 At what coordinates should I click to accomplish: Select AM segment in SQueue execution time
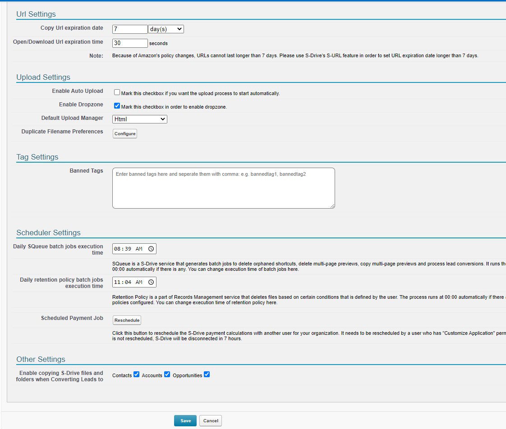click(x=139, y=249)
